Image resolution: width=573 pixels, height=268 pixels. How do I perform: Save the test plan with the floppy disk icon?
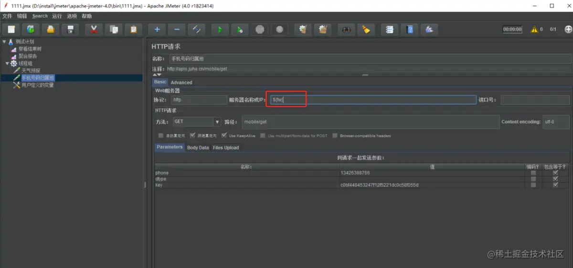(x=70, y=30)
